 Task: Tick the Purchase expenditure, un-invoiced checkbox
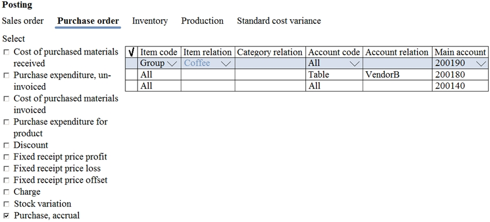tap(6, 75)
